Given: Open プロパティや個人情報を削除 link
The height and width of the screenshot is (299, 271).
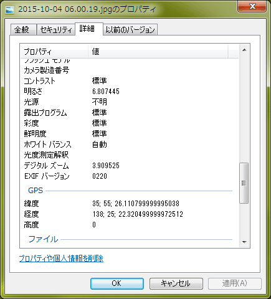Looking at the screenshot, I should 61,259.
